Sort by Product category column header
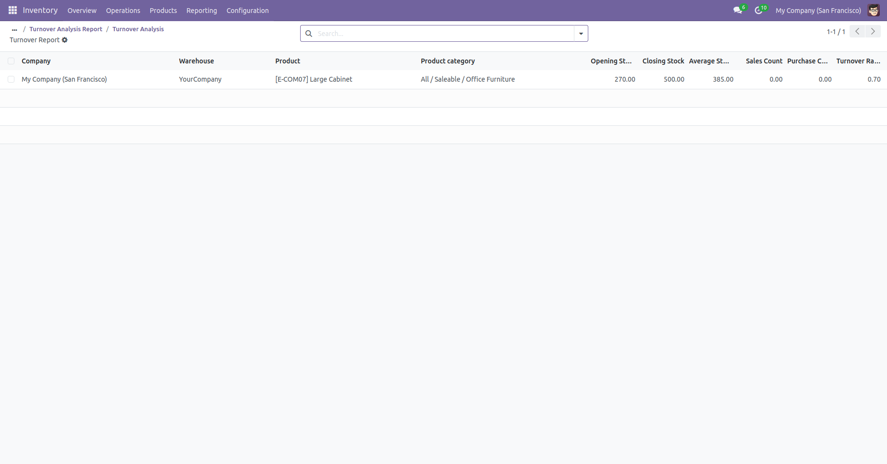 click(x=448, y=61)
